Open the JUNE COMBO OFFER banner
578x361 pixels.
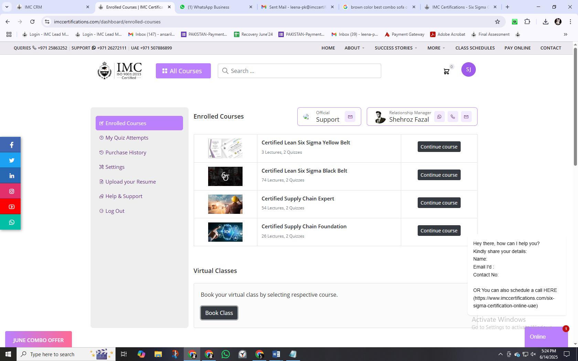[39, 340]
